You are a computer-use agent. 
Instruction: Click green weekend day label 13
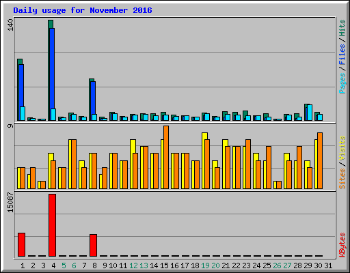tap(144, 265)
